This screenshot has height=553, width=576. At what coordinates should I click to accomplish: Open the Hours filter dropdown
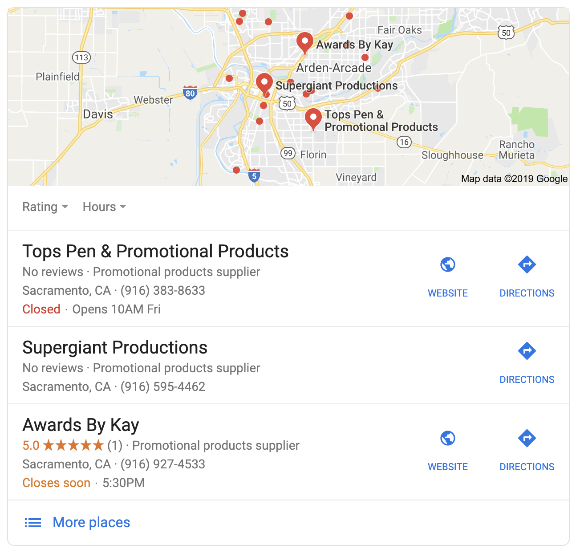click(x=104, y=207)
